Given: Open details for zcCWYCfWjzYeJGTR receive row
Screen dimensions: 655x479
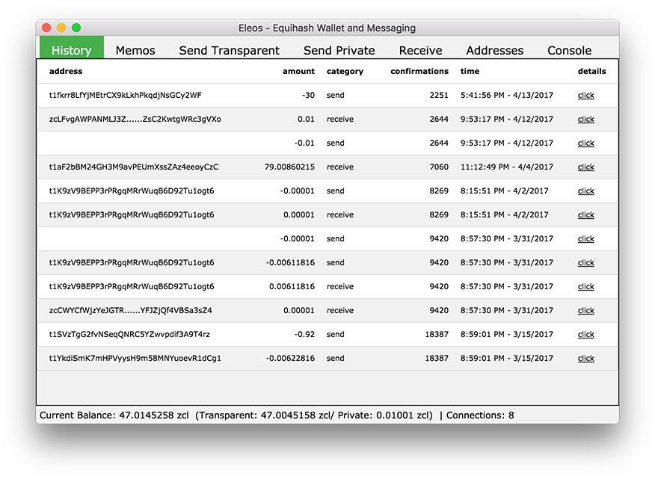Looking at the screenshot, I should [585, 310].
